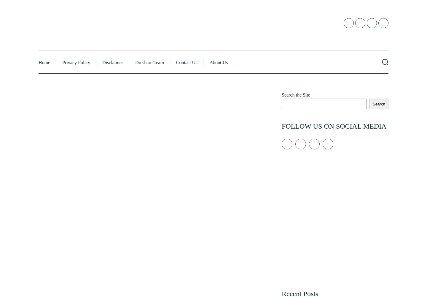Click the 'Search the Site' label
The image size is (427, 297).
(296, 95)
